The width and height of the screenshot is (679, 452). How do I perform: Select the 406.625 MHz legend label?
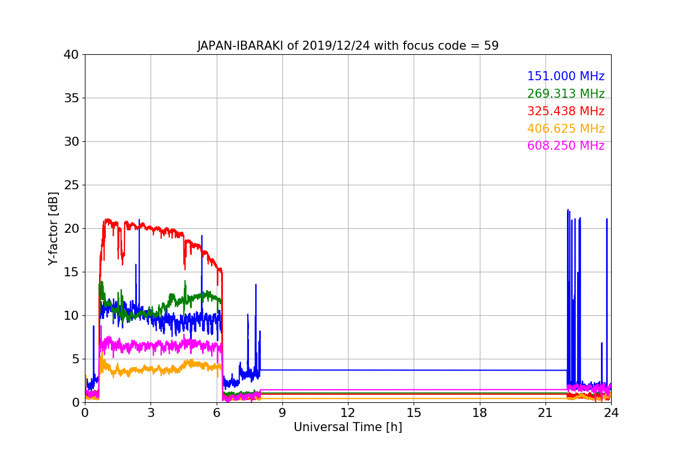click(566, 129)
